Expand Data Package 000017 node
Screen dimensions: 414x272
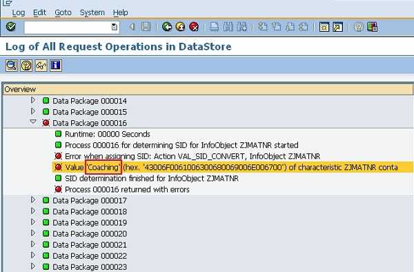point(33,200)
